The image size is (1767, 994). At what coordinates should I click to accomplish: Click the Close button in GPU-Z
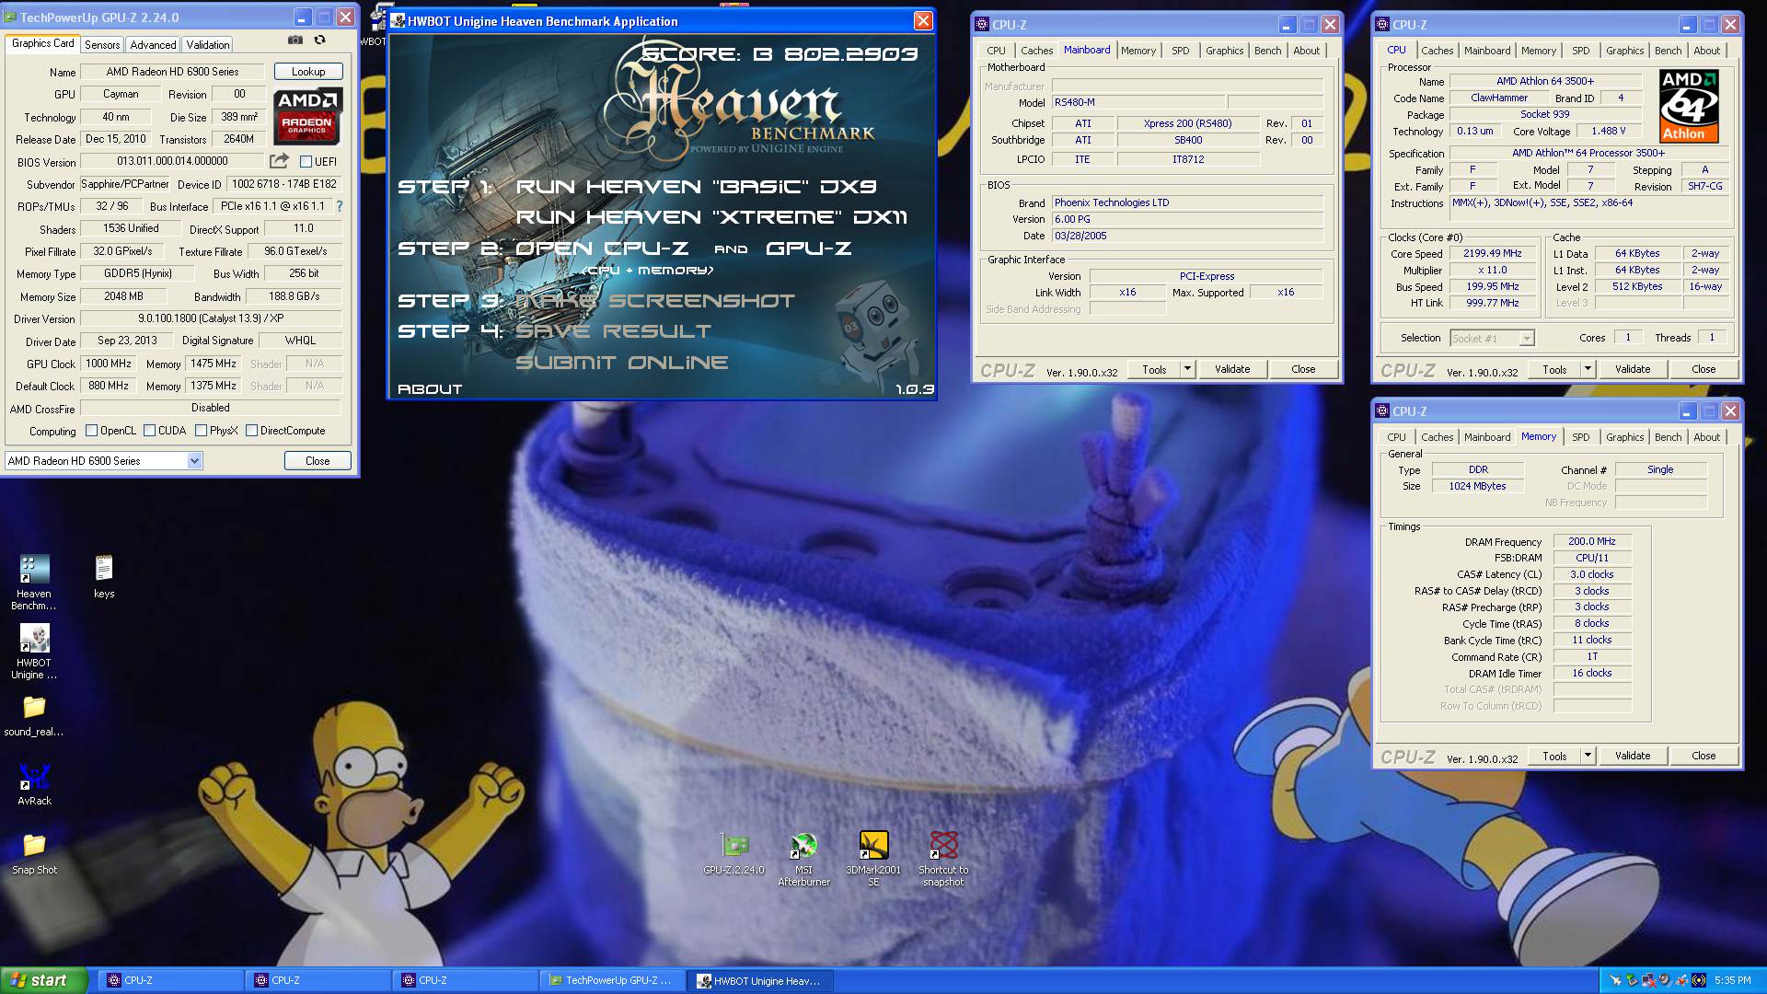click(x=318, y=461)
